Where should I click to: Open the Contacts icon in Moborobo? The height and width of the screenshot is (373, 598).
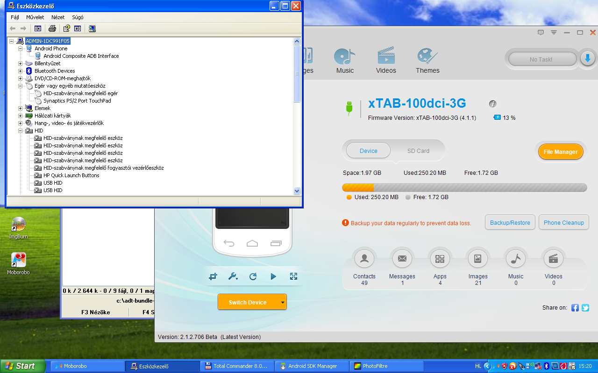point(364,259)
